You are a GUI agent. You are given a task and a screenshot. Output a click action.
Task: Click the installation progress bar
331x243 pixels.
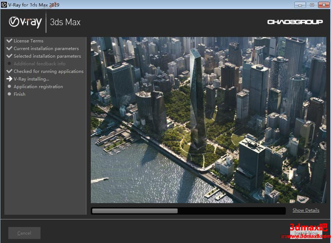click(188, 211)
